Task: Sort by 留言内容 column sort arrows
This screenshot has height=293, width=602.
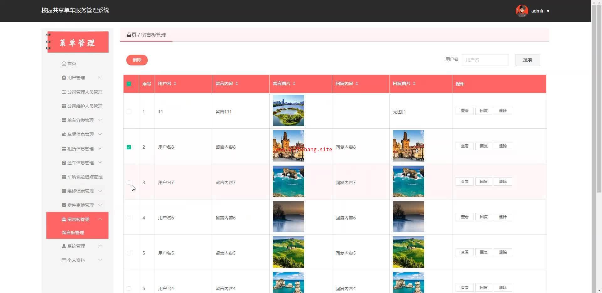Action: 237,84
